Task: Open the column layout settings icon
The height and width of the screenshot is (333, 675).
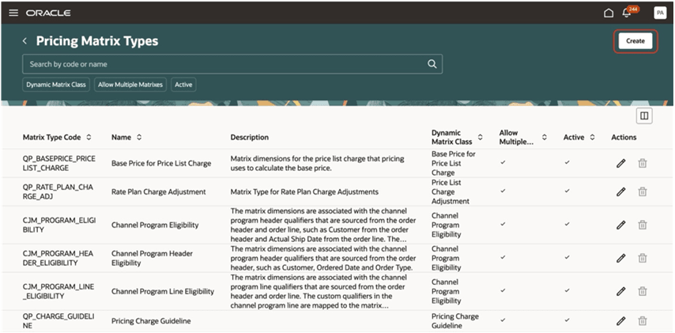Action: coord(644,116)
